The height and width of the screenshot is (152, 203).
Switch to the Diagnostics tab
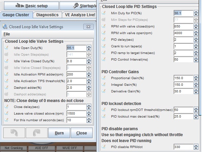pos(47,15)
